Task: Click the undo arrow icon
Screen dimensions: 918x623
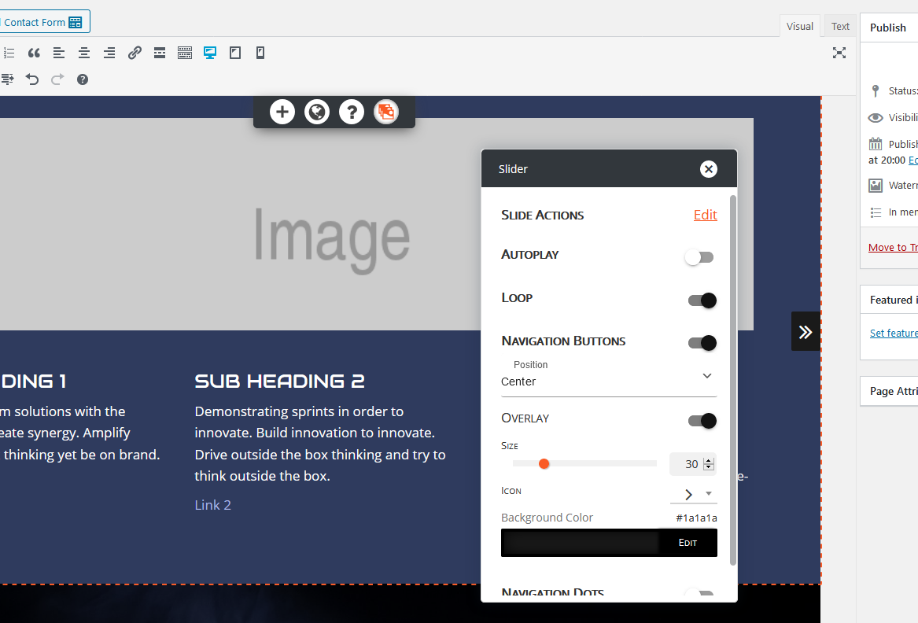Action: pyautogui.click(x=32, y=79)
